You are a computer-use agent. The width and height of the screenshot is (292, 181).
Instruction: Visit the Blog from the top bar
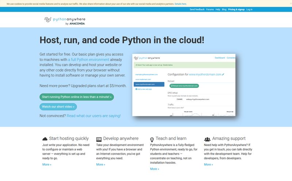point(224,9)
